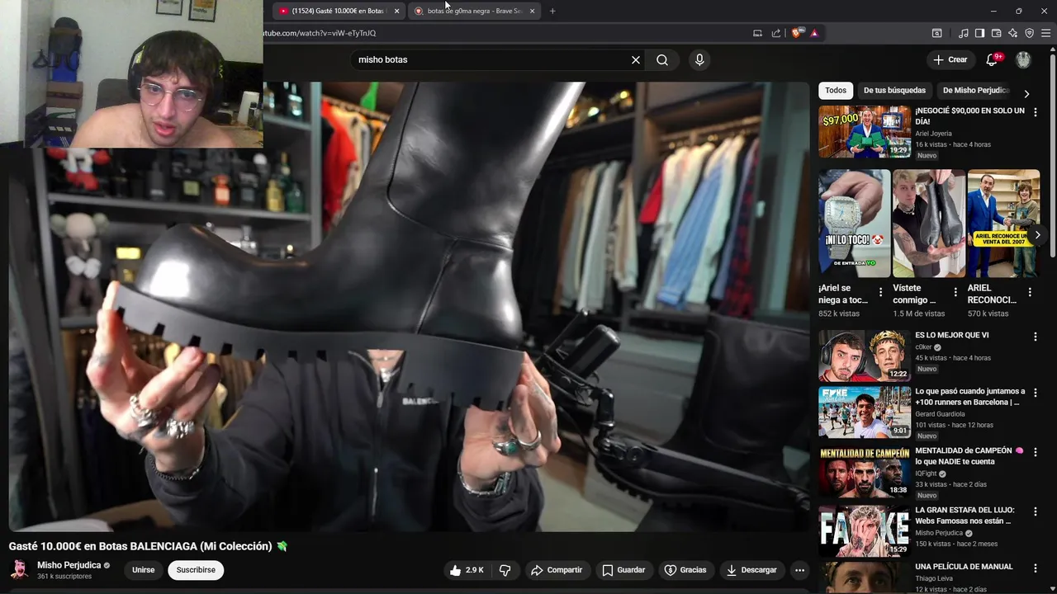Viewport: 1057px width, 594px height.
Task: Show more filter chips with right arrow
Action: click(1026, 93)
